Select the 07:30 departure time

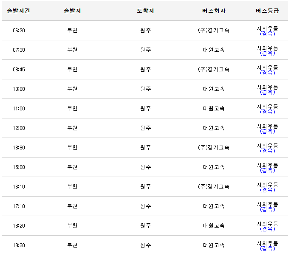[x=19, y=50]
